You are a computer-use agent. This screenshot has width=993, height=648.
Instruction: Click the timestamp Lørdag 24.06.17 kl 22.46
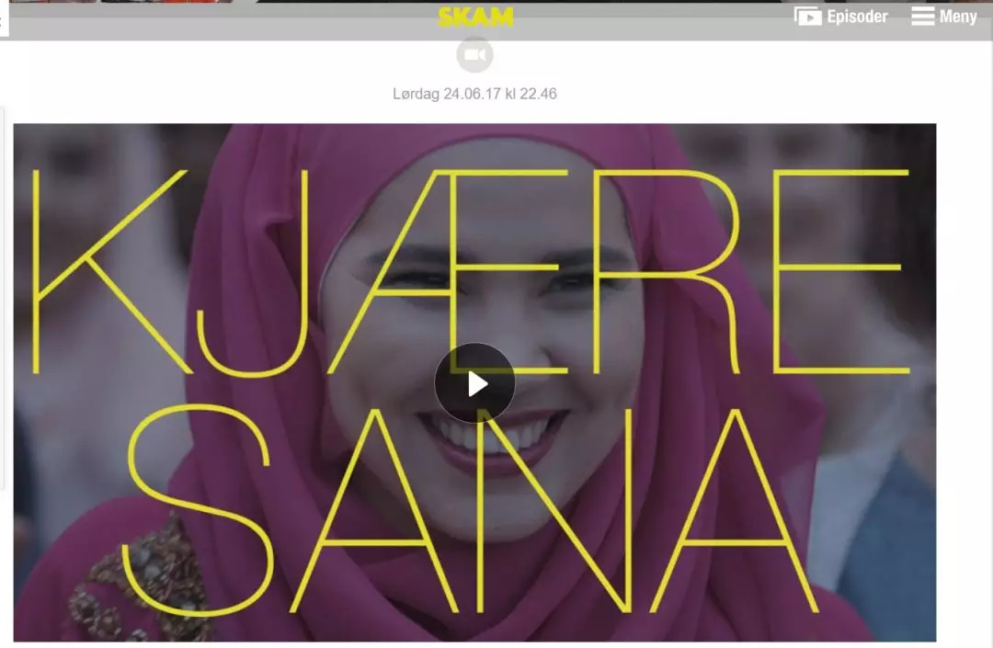[x=474, y=94]
